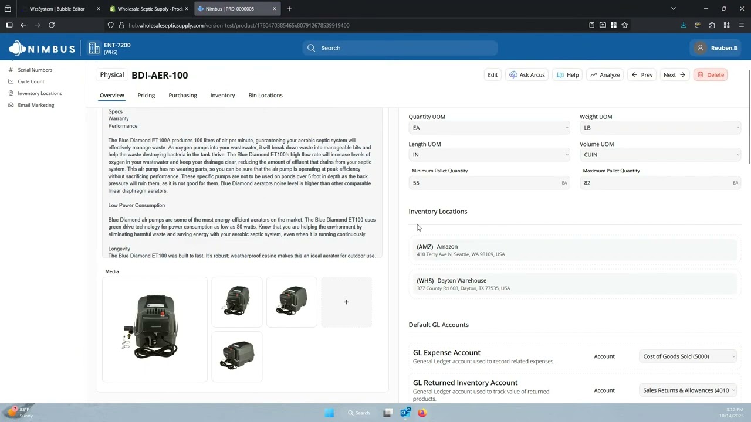Go to the Next product

click(x=674, y=75)
